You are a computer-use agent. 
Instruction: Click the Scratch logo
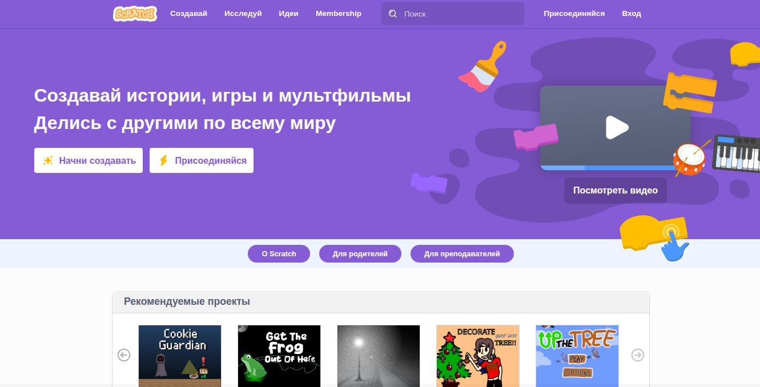pyautogui.click(x=135, y=14)
